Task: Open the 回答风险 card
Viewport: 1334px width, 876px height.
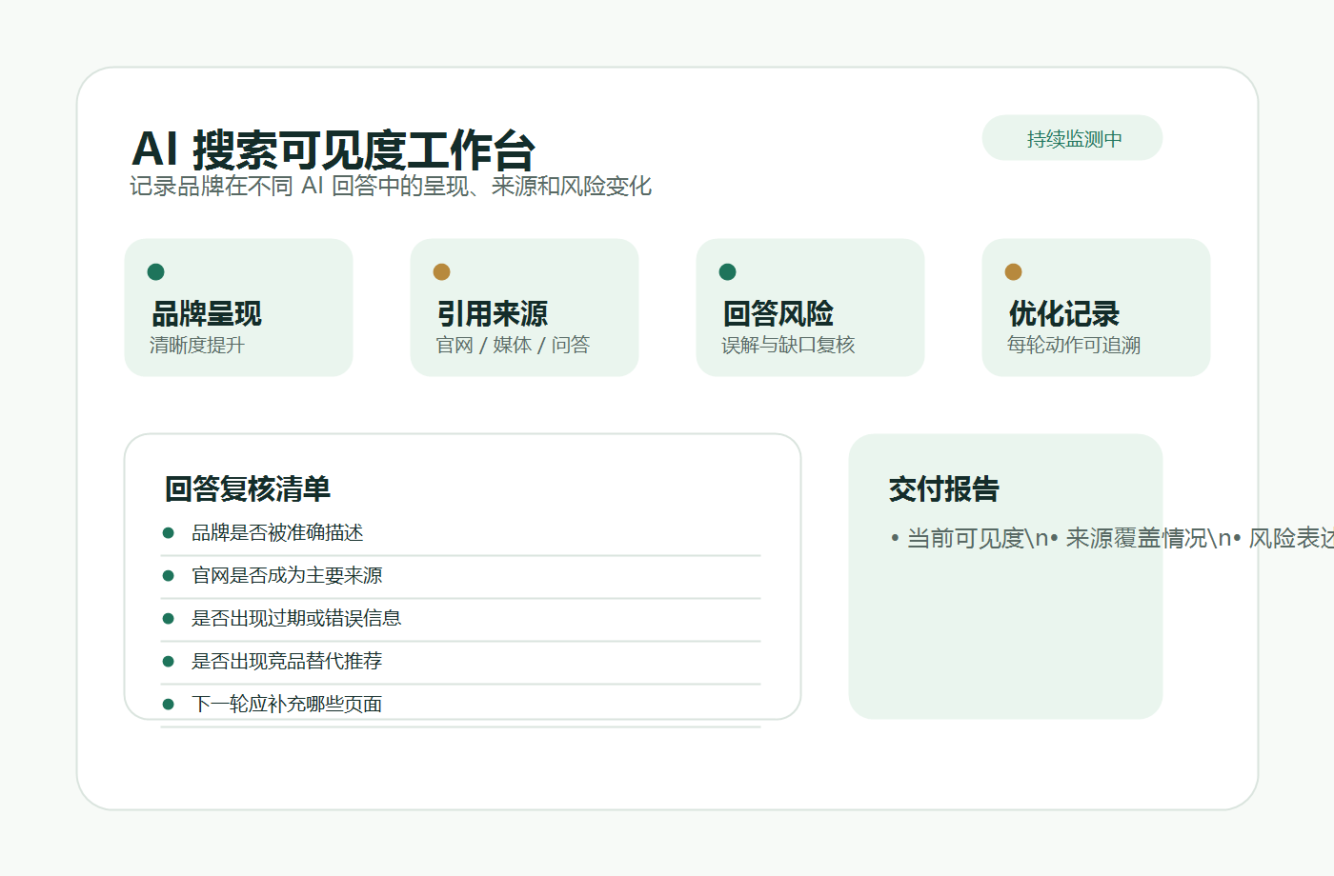Action: [x=811, y=308]
